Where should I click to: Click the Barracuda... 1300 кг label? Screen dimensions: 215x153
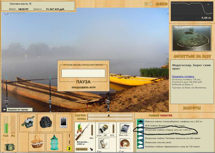(x=83, y=143)
